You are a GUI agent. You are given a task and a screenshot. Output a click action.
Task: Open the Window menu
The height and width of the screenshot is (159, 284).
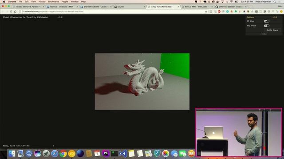pos(75,2)
